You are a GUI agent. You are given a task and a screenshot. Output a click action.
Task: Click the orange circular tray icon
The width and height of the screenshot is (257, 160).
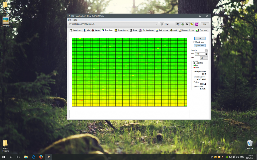point(219,157)
